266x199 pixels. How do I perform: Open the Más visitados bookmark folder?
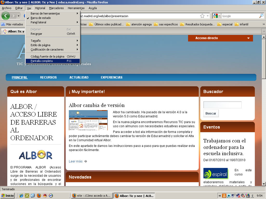pyautogui.click(x=12, y=24)
